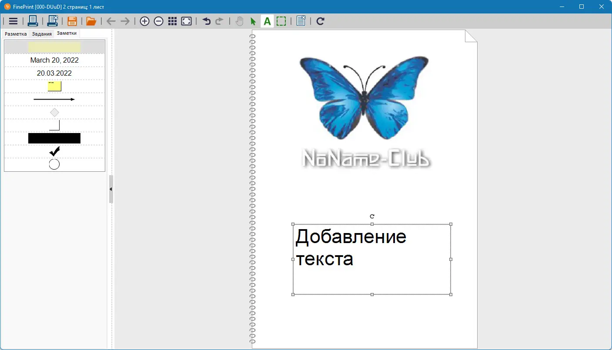This screenshot has height=350, width=612.
Task: Insert the March 20, 2022 date stamp
Action: (x=54, y=60)
